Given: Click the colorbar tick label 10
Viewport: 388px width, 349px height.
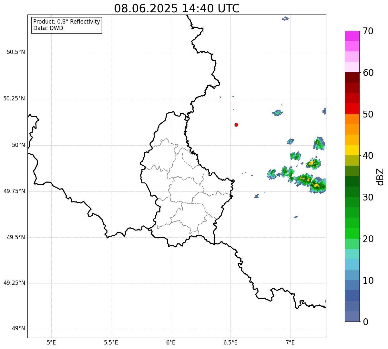Looking at the screenshot, I should pos(368,281).
